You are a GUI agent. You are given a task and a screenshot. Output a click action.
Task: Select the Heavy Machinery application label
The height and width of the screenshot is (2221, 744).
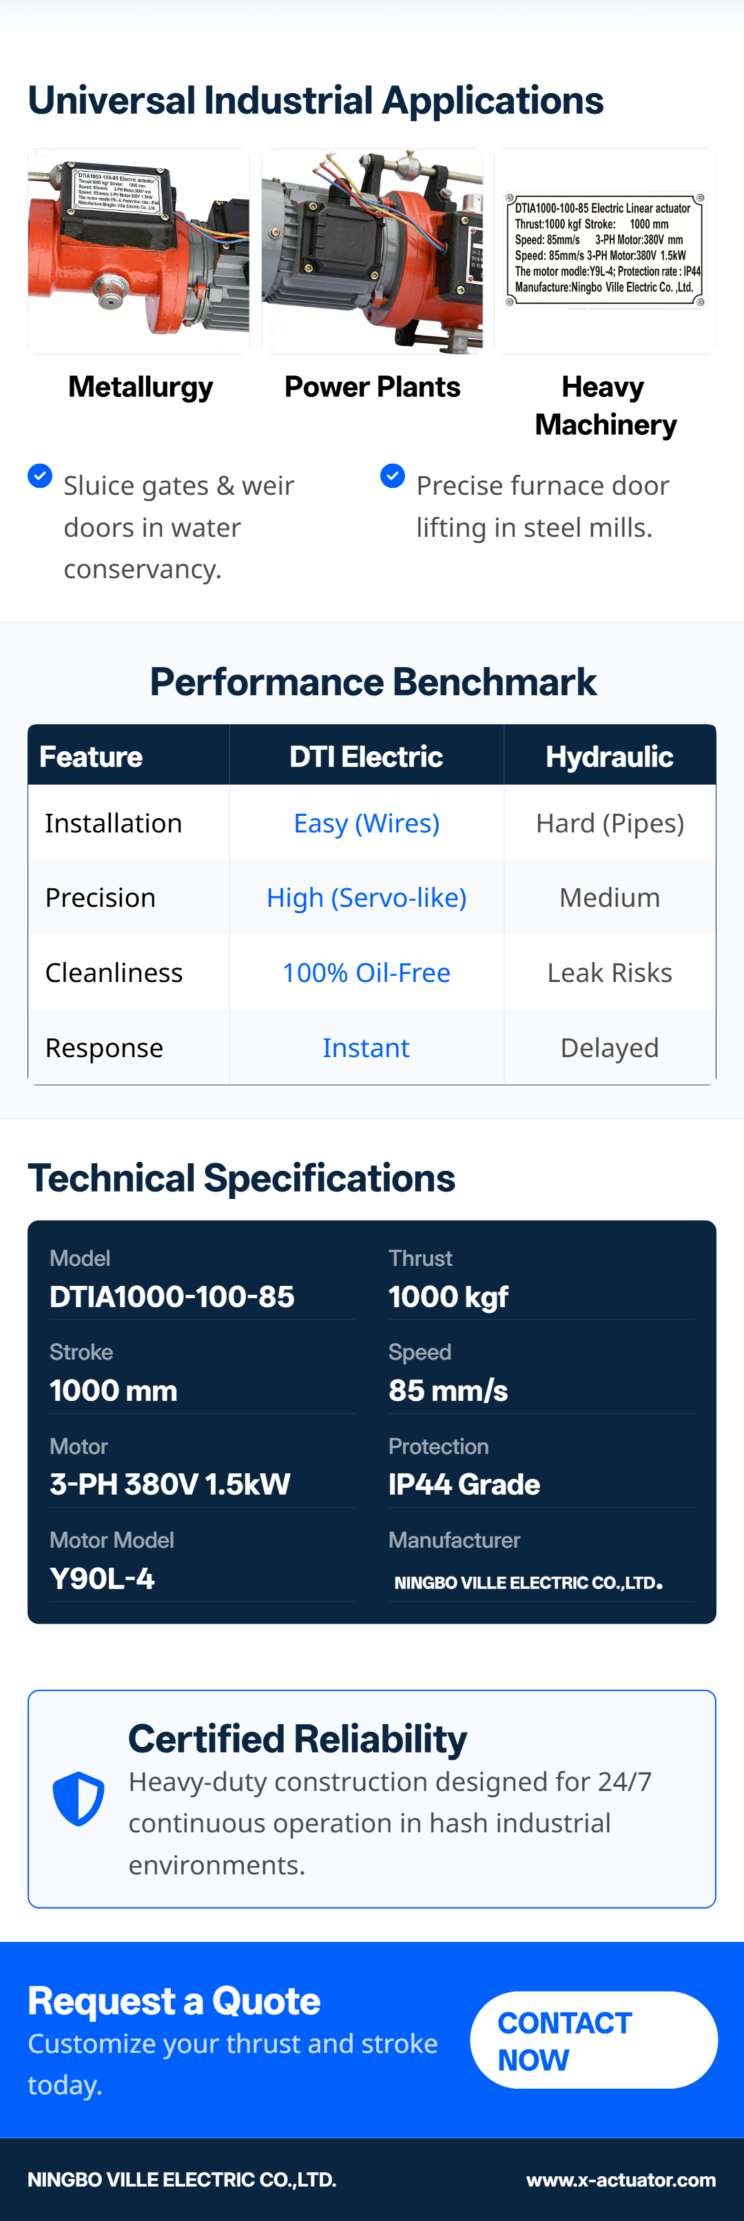(606, 406)
